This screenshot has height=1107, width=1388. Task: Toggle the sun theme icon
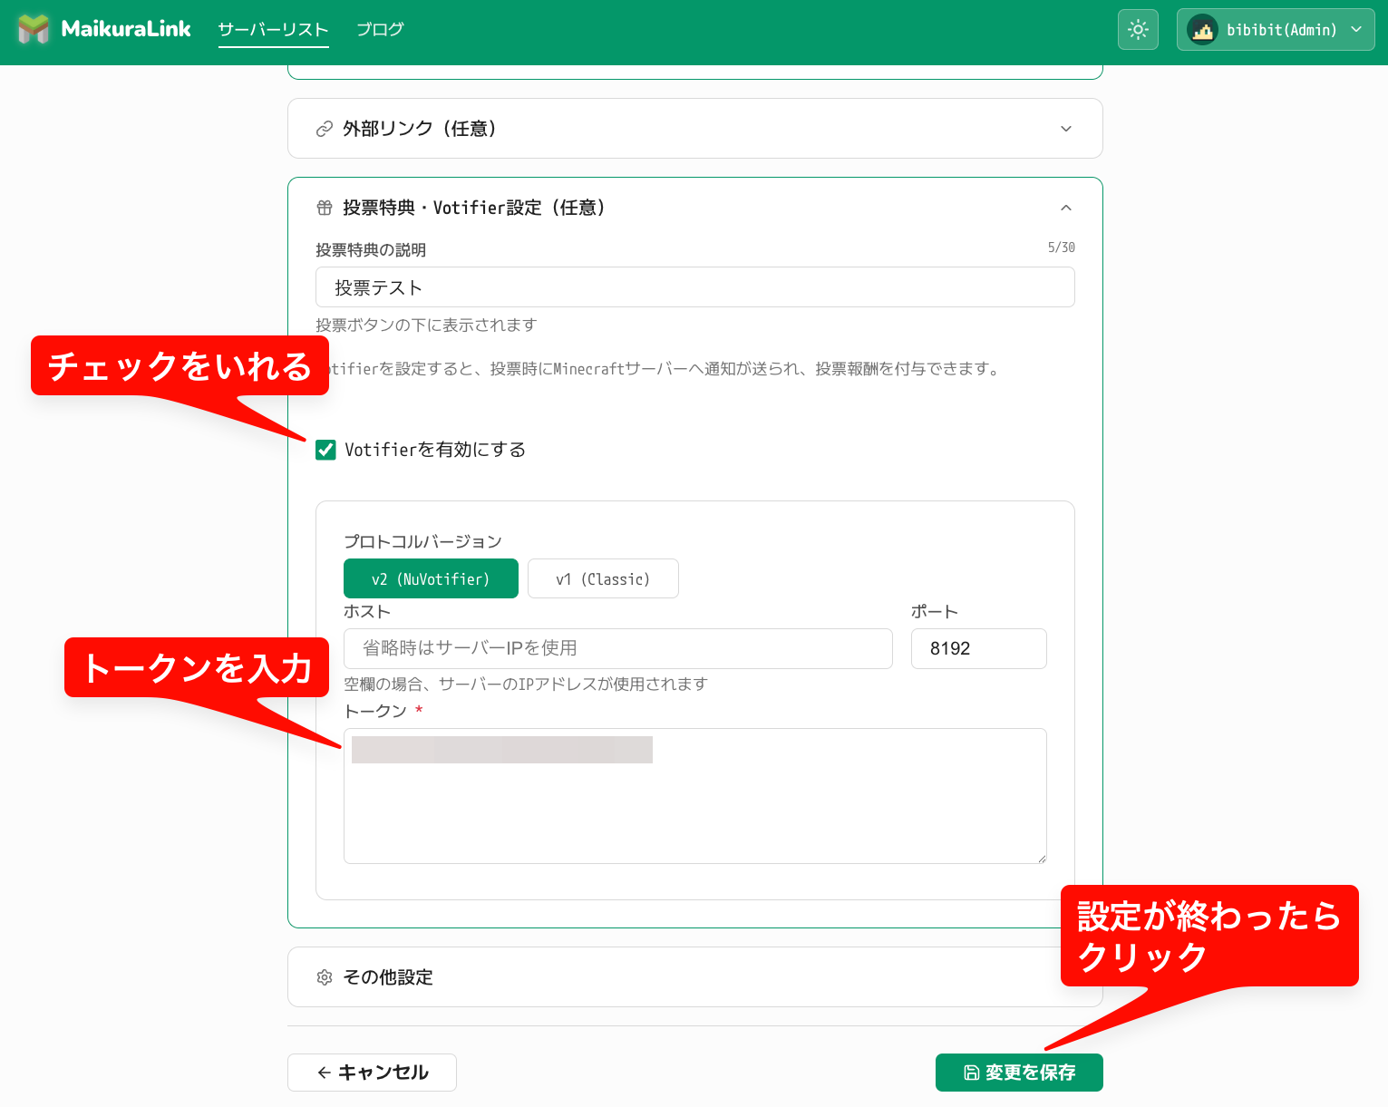(x=1138, y=30)
